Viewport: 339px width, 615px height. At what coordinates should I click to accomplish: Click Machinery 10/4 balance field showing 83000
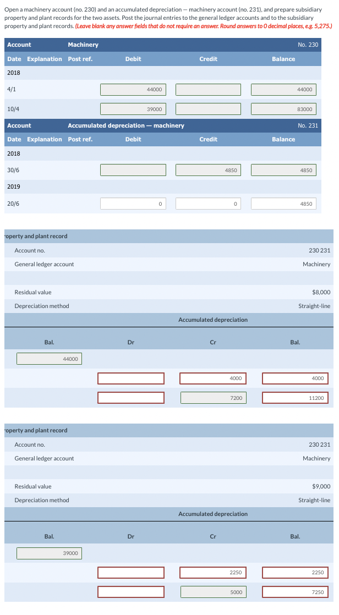pyautogui.click(x=283, y=109)
